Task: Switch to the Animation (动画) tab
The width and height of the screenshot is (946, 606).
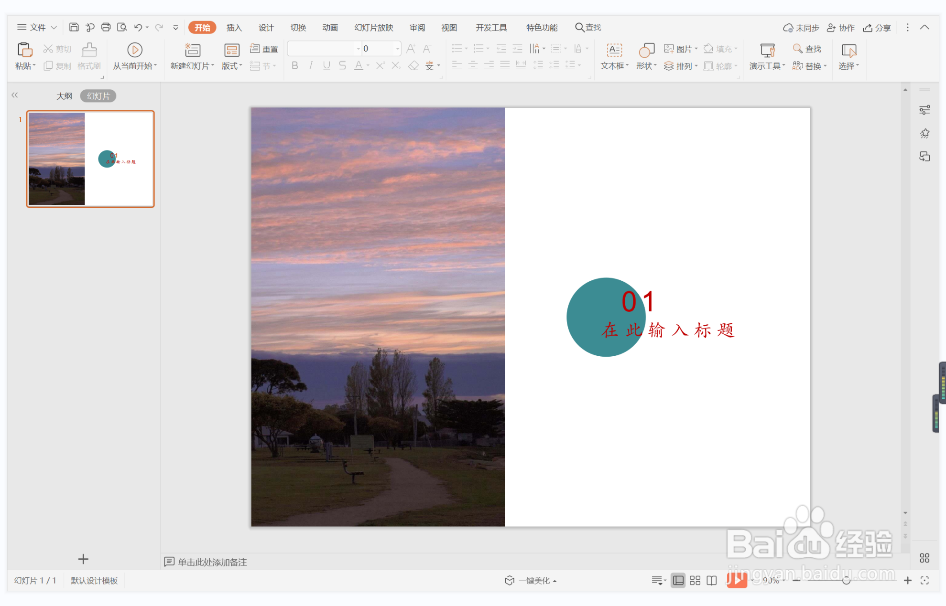Action: coord(330,28)
